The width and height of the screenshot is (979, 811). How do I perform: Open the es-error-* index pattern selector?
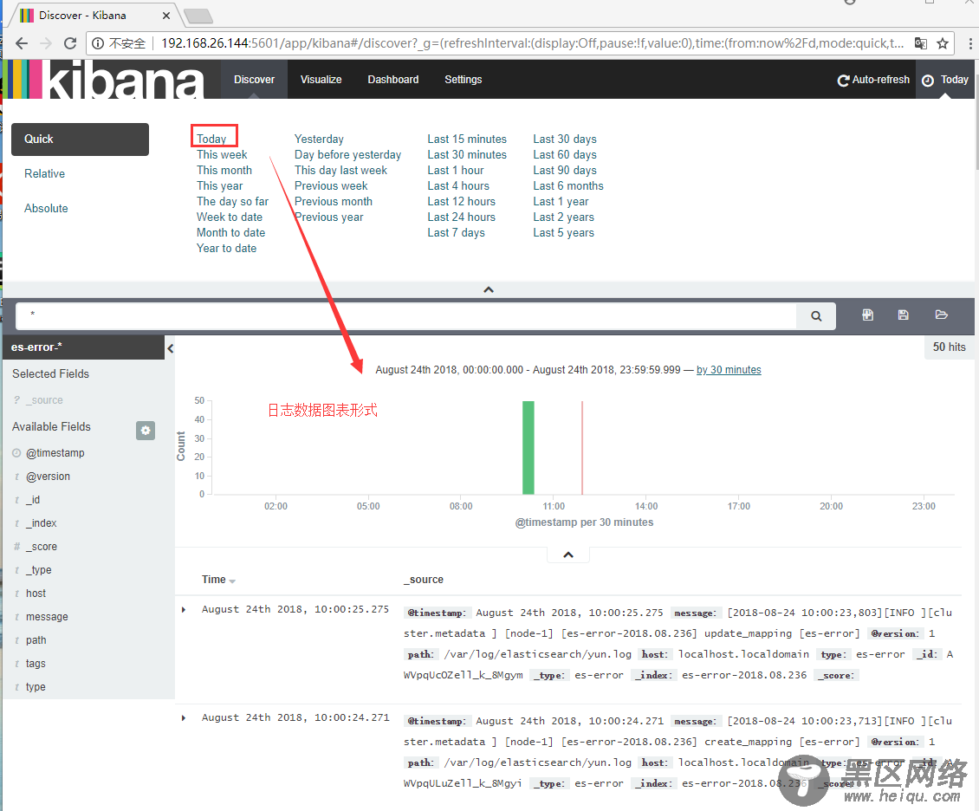click(x=84, y=347)
